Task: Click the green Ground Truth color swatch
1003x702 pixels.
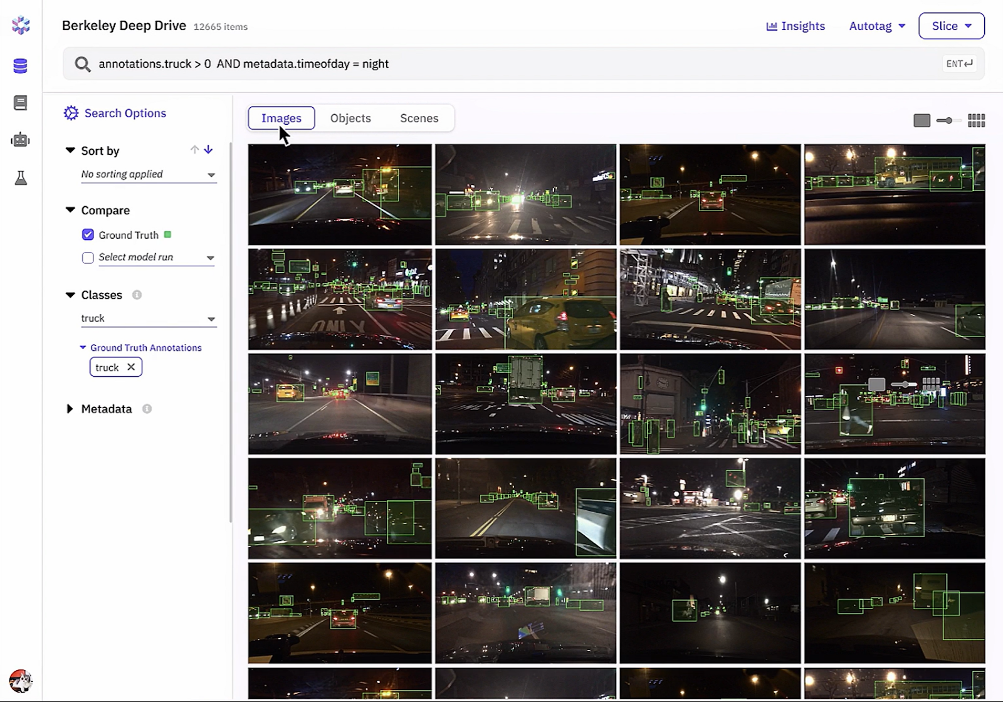Action: 167,234
